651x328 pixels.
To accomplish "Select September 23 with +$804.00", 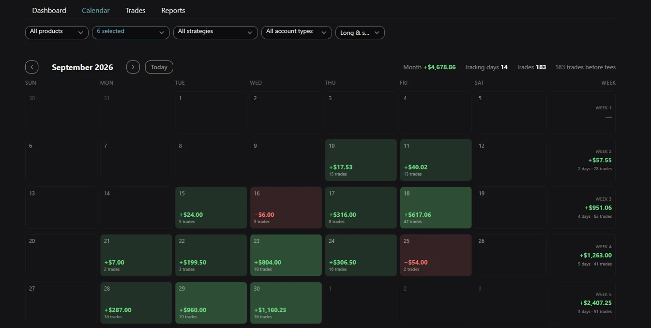I will (x=286, y=255).
